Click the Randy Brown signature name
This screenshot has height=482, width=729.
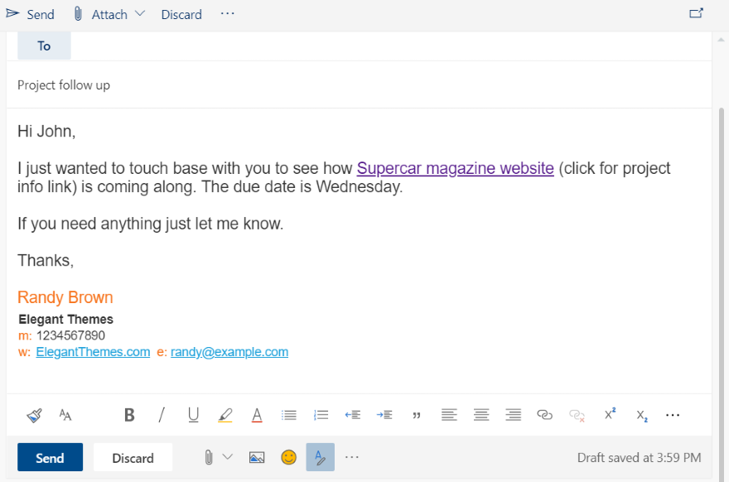[65, 297]
